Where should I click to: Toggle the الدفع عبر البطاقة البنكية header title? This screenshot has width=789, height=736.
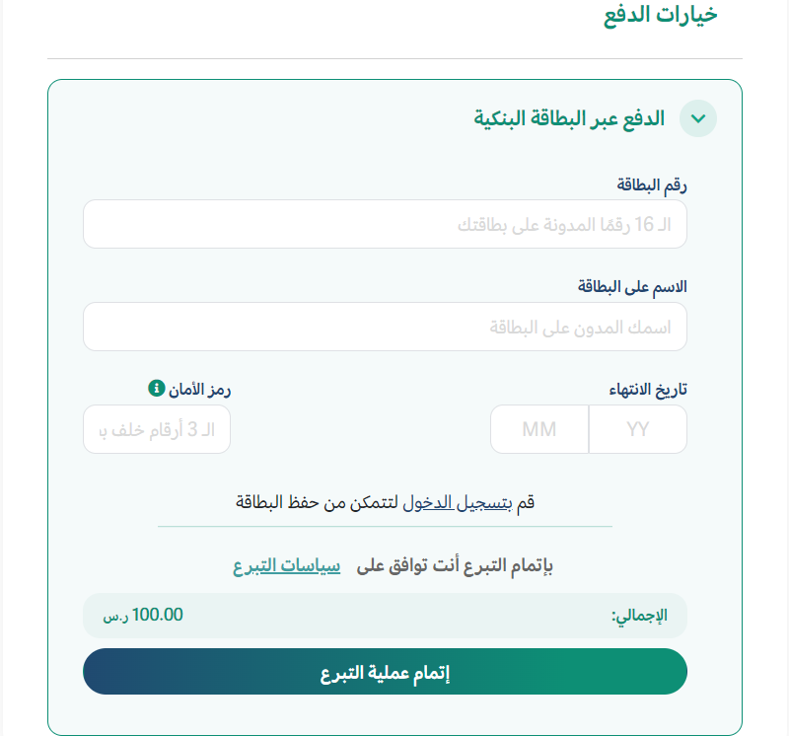tap(569, 118)
